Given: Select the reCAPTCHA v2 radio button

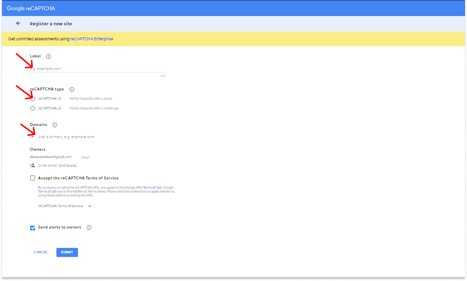Looking at the screenshot, I should (x=33, y=108).
